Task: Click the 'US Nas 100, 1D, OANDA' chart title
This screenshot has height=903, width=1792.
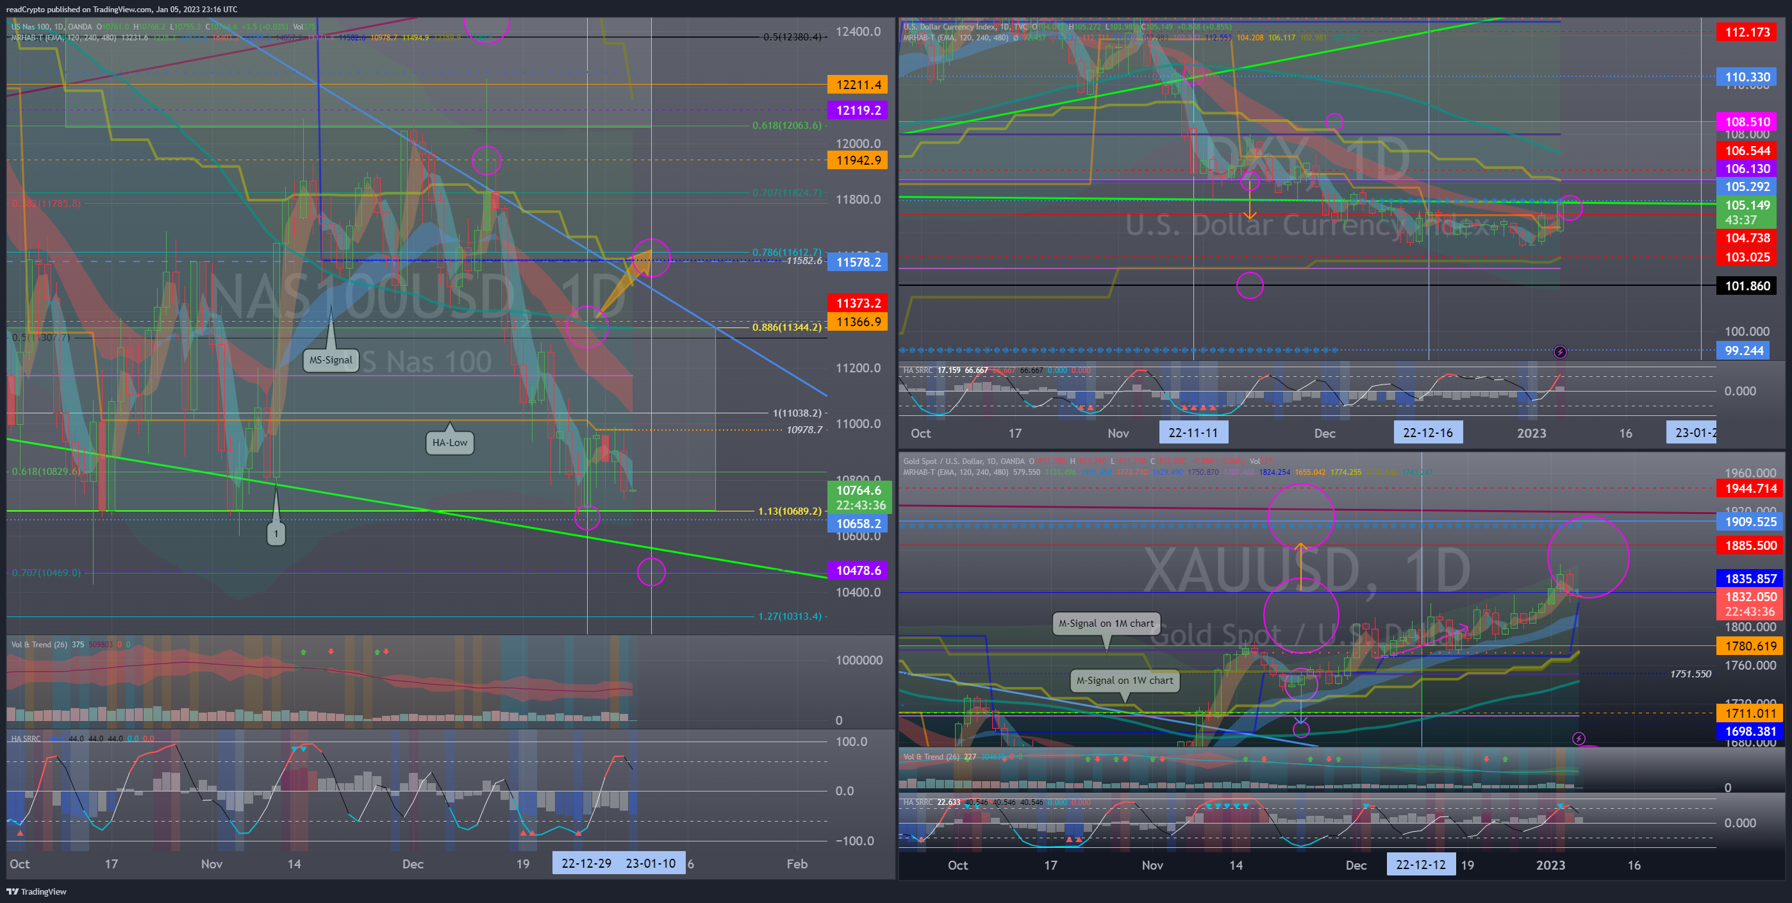Action: (x=51, y=26)
